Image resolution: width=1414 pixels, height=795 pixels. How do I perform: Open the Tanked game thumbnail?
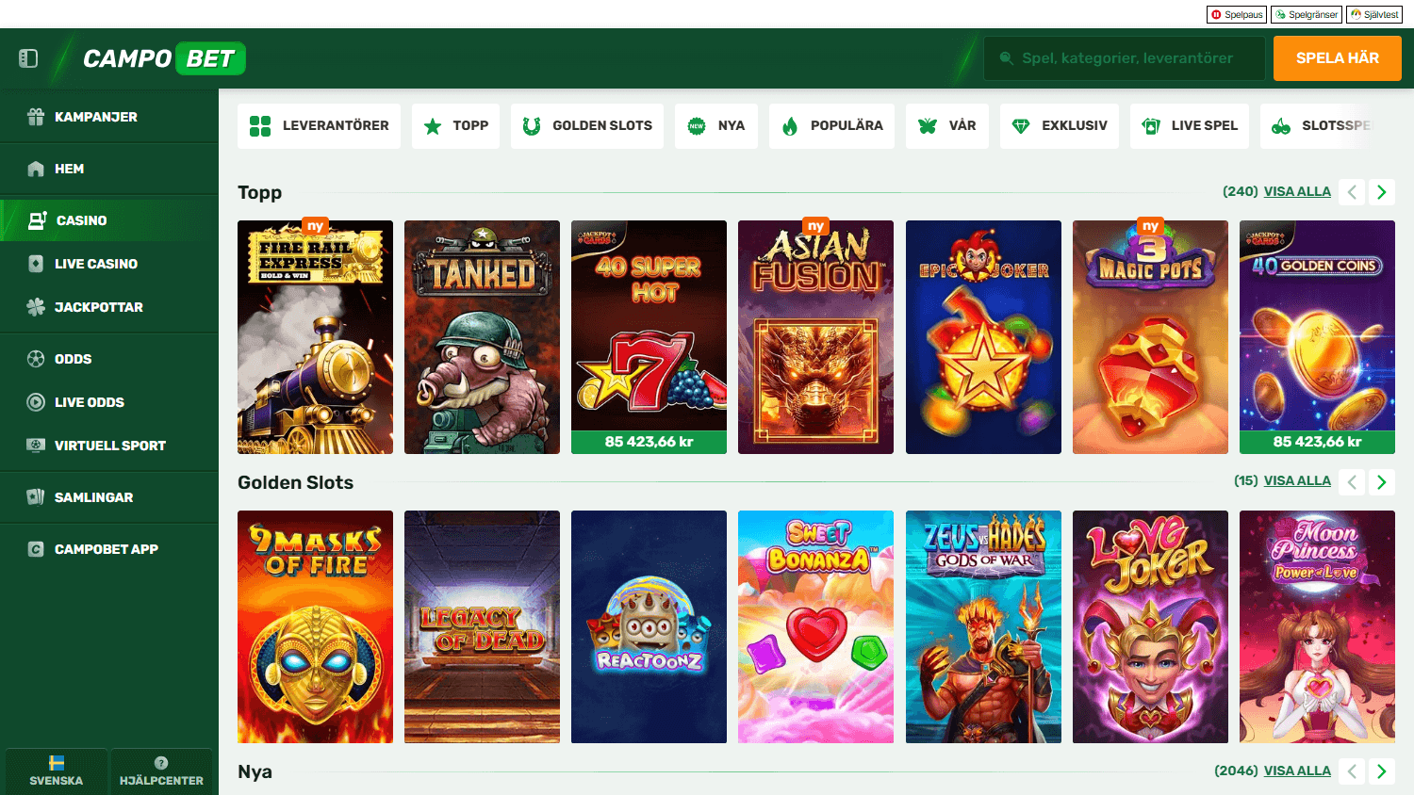point(482,337)
